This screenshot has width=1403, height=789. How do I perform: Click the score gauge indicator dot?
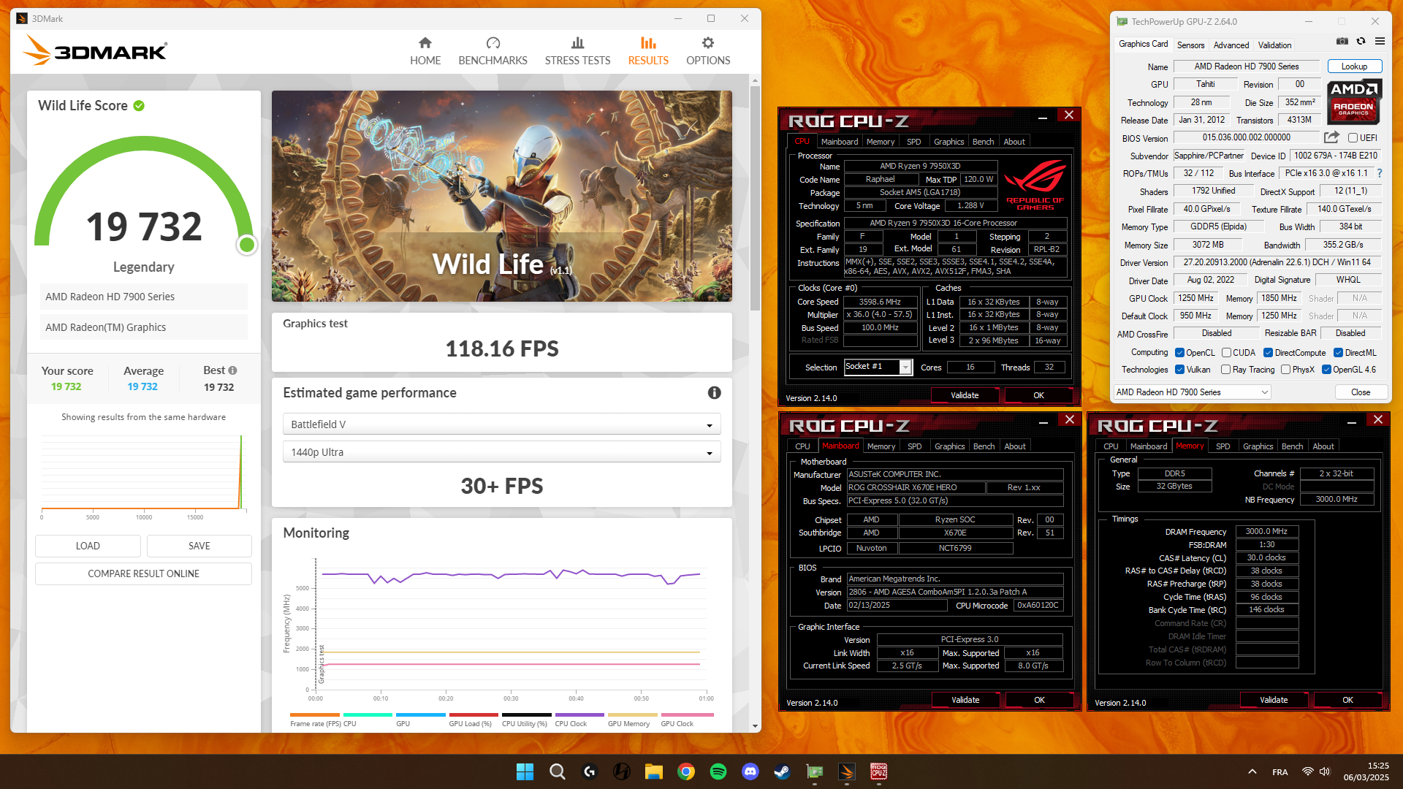[x=247, y=245]
